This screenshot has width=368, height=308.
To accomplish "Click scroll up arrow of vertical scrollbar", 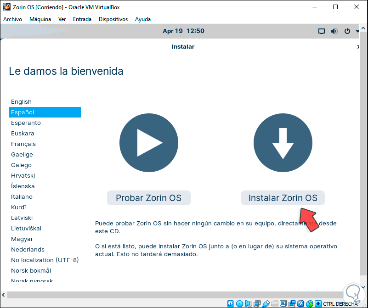I will (363, 28).
